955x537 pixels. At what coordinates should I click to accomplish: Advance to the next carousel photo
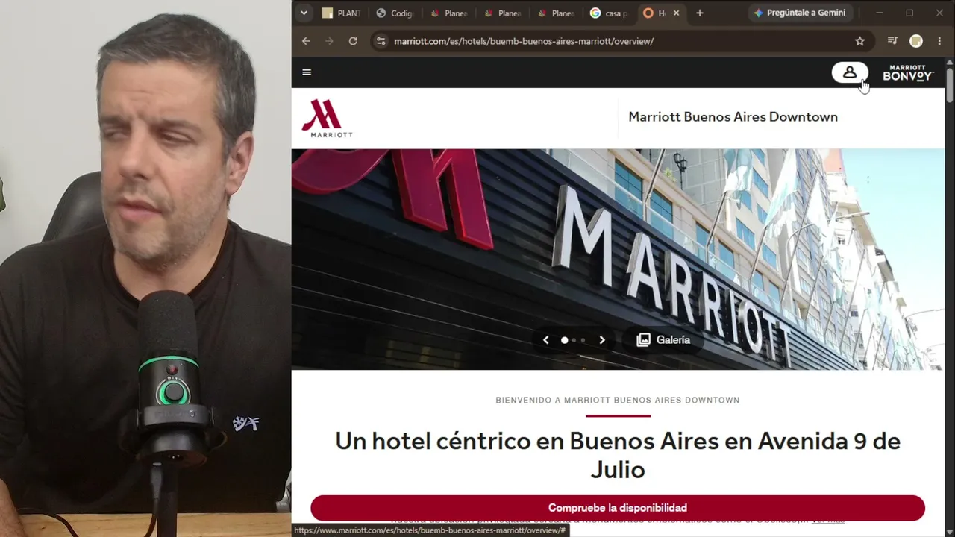pos(602,340)
